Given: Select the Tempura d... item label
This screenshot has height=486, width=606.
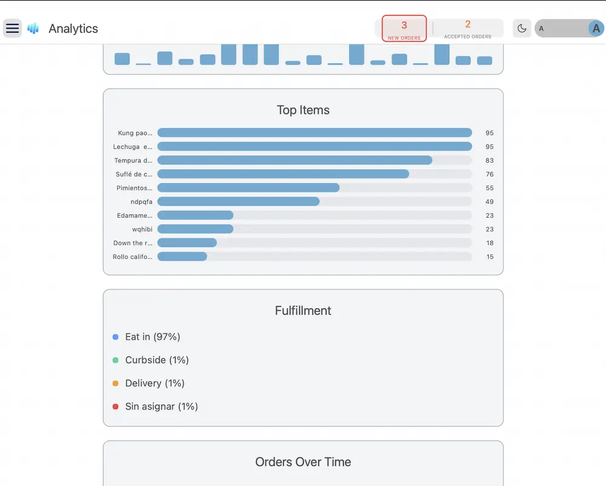Looking at the screenshot, I should (133, 161).
